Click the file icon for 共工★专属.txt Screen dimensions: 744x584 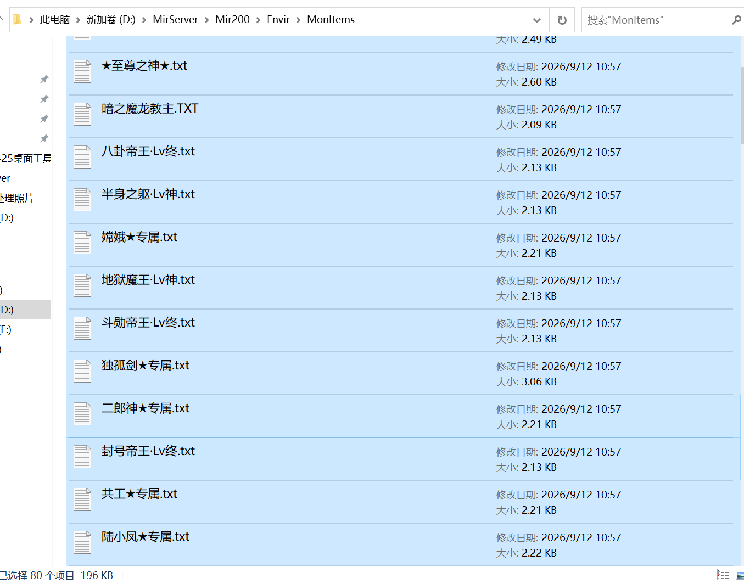(x=82, y=499)
